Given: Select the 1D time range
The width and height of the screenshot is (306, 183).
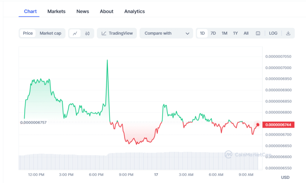Looking at the screenshot, I should point(202,33).
